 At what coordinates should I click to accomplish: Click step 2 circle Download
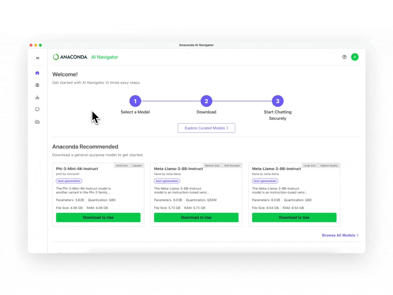(206, 101)
